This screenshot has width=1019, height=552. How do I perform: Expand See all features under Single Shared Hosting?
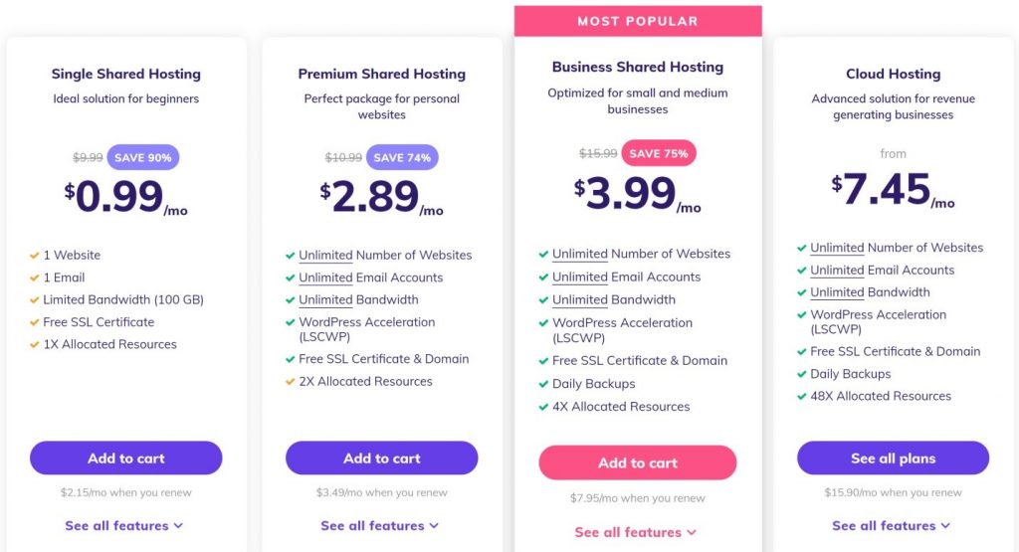pyautogui.click(x=123, y=525)
